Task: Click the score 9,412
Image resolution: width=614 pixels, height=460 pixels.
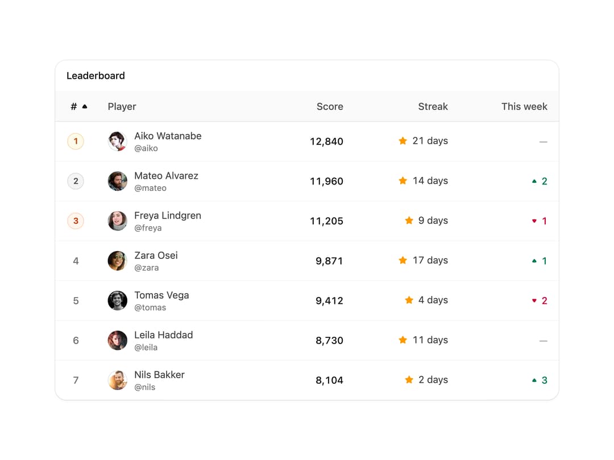Action: coord(329,301)
